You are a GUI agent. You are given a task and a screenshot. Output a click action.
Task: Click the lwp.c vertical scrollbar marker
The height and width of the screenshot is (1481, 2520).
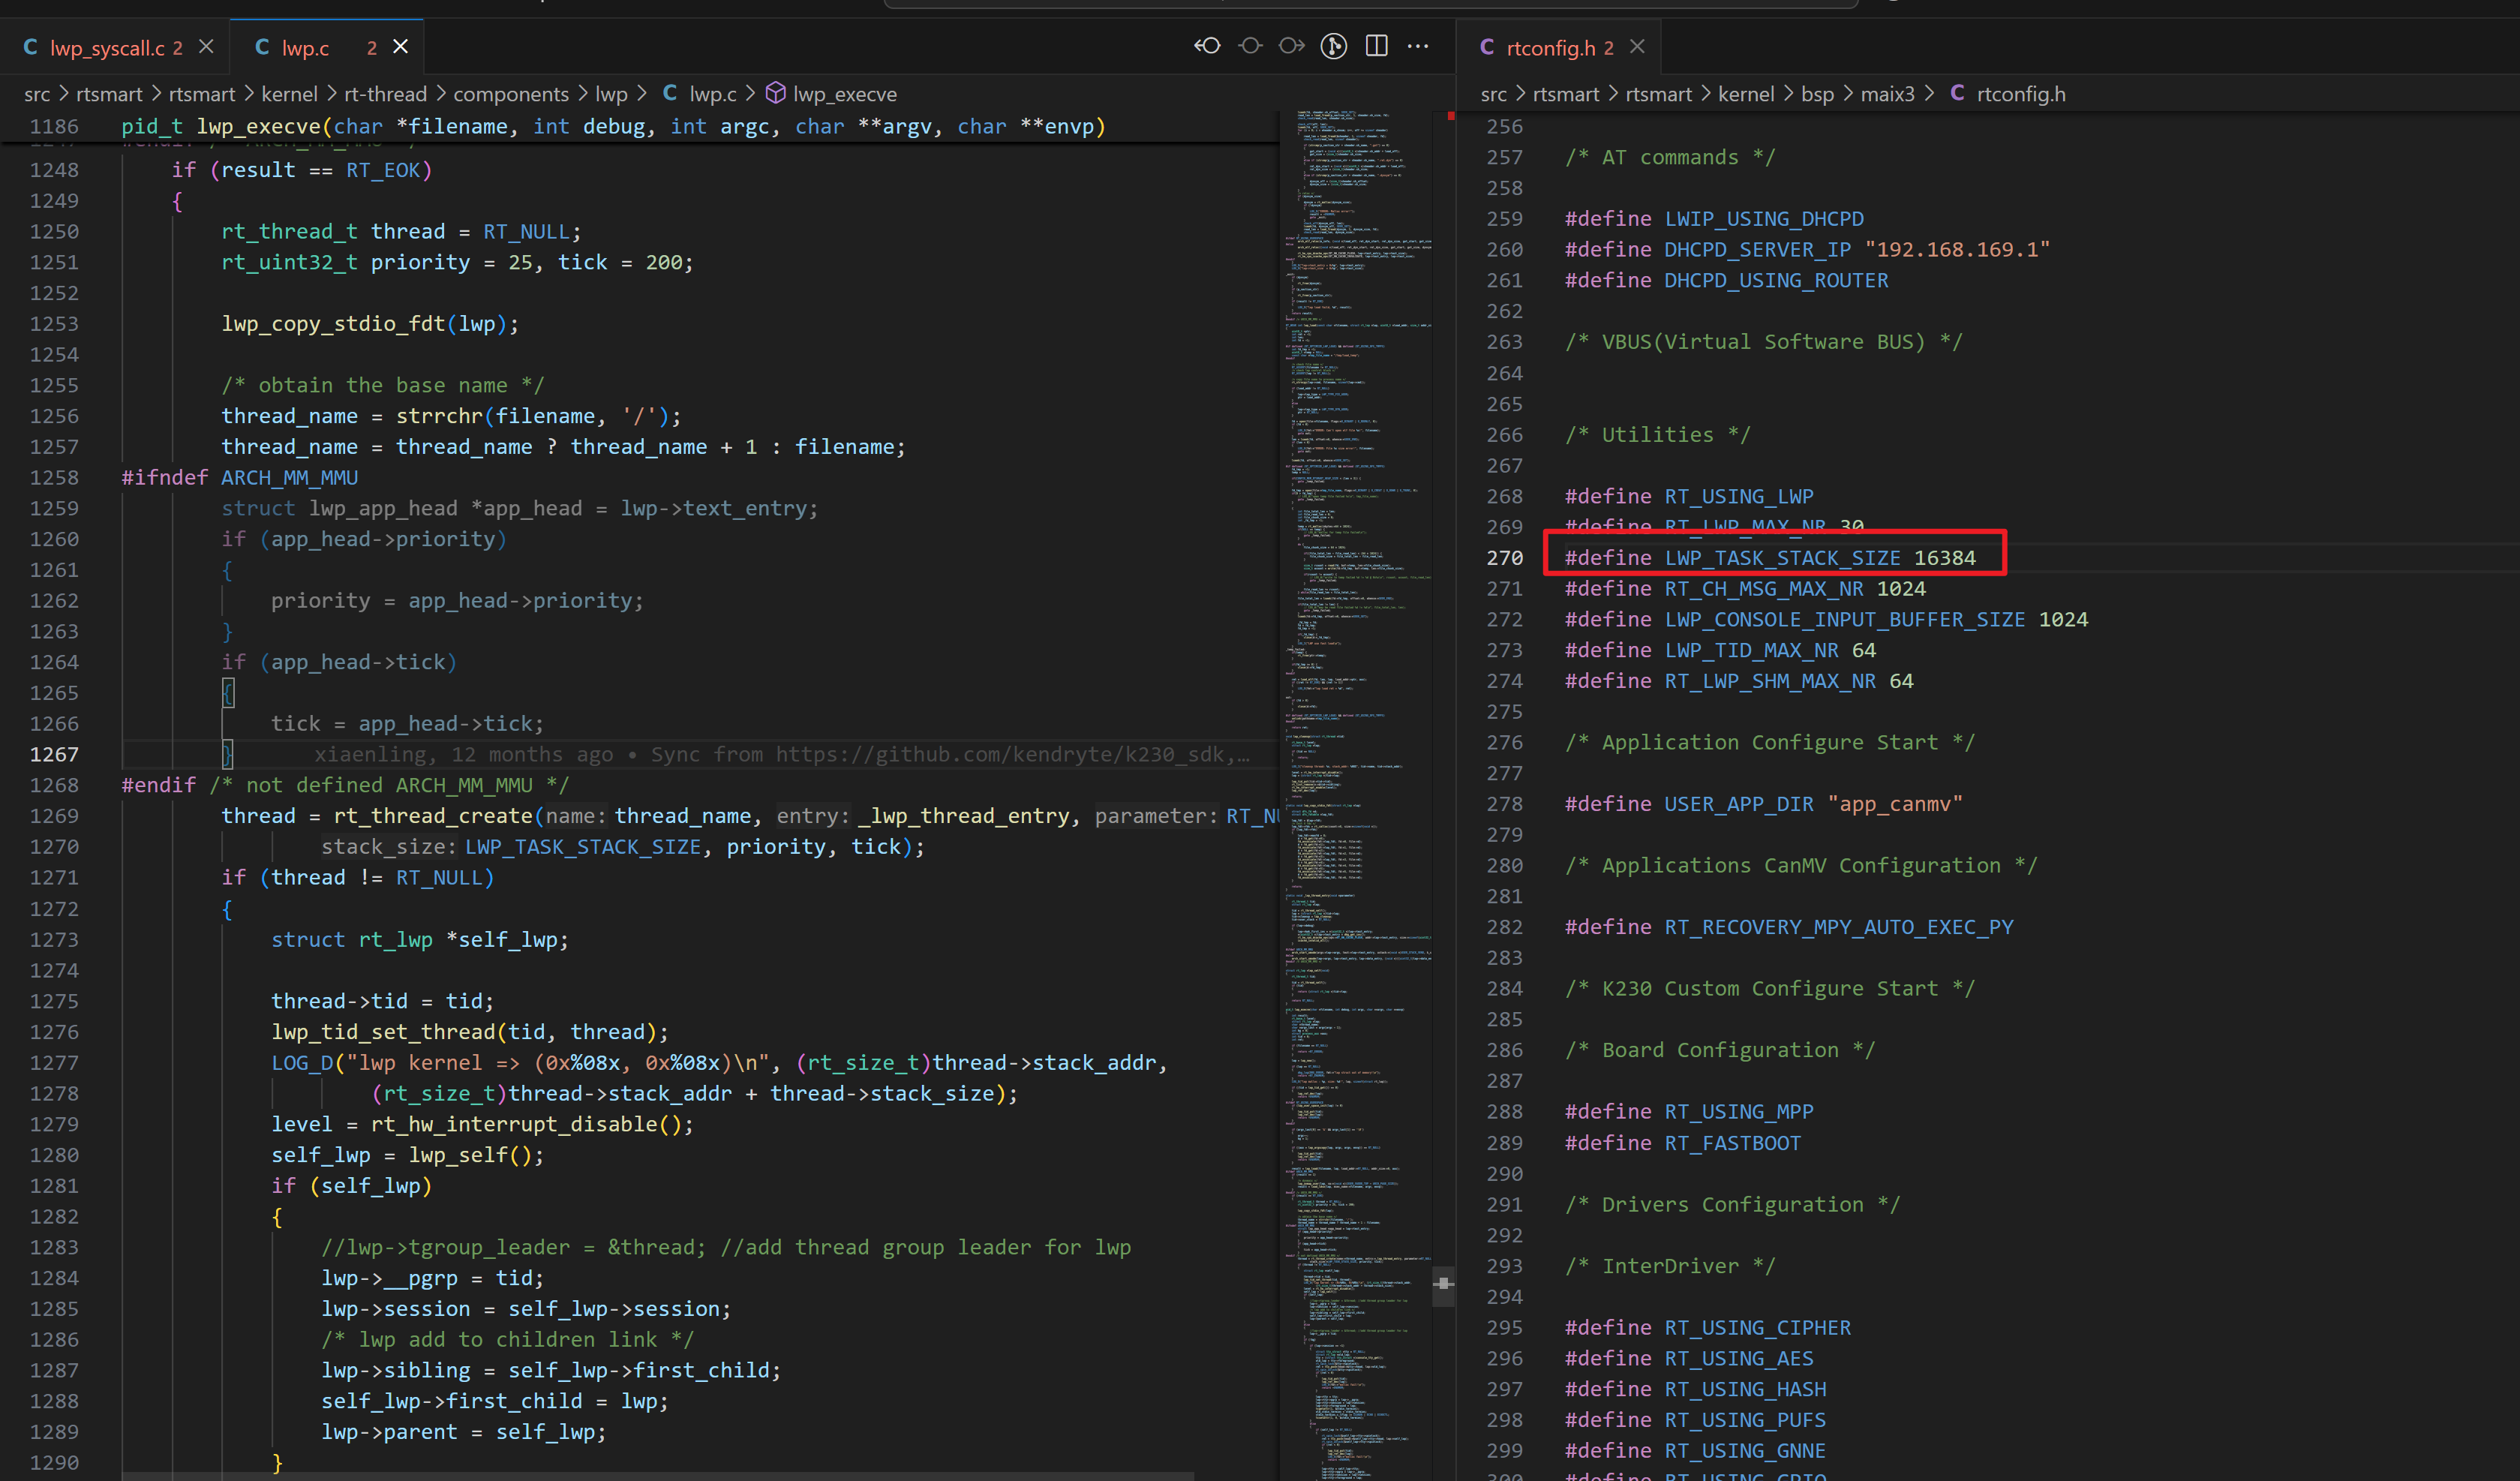click(x=1443, y=1283)
